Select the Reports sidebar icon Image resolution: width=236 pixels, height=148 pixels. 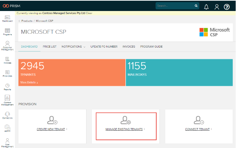pyautogui.click(x=7, y=87)
